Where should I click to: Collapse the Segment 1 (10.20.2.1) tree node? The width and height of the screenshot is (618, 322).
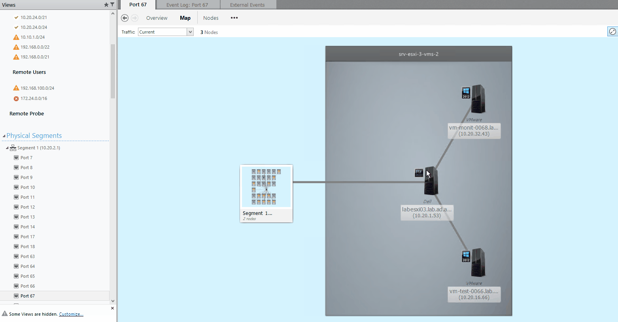[x=7, y=148]
